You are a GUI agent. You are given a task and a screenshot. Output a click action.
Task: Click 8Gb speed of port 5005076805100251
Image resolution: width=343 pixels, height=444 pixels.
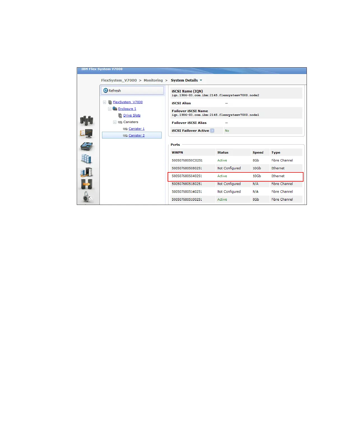coord(256,200)
